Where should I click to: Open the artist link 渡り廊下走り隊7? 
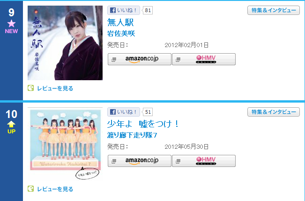[x=132, y=135]
